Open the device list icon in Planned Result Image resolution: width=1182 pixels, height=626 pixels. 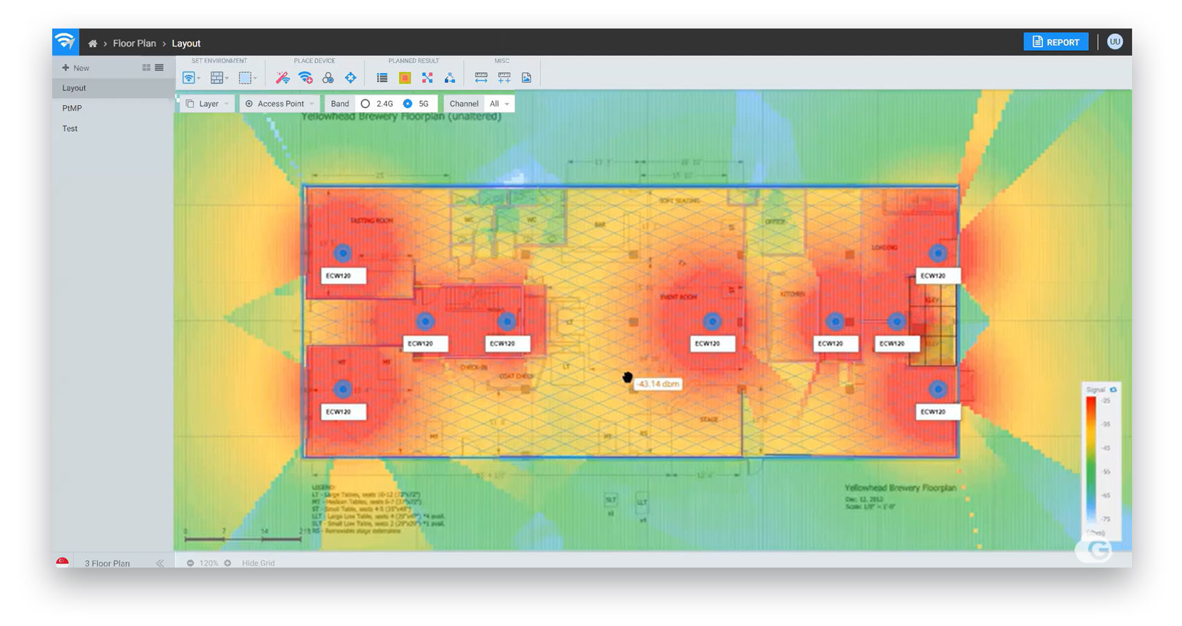382,78
